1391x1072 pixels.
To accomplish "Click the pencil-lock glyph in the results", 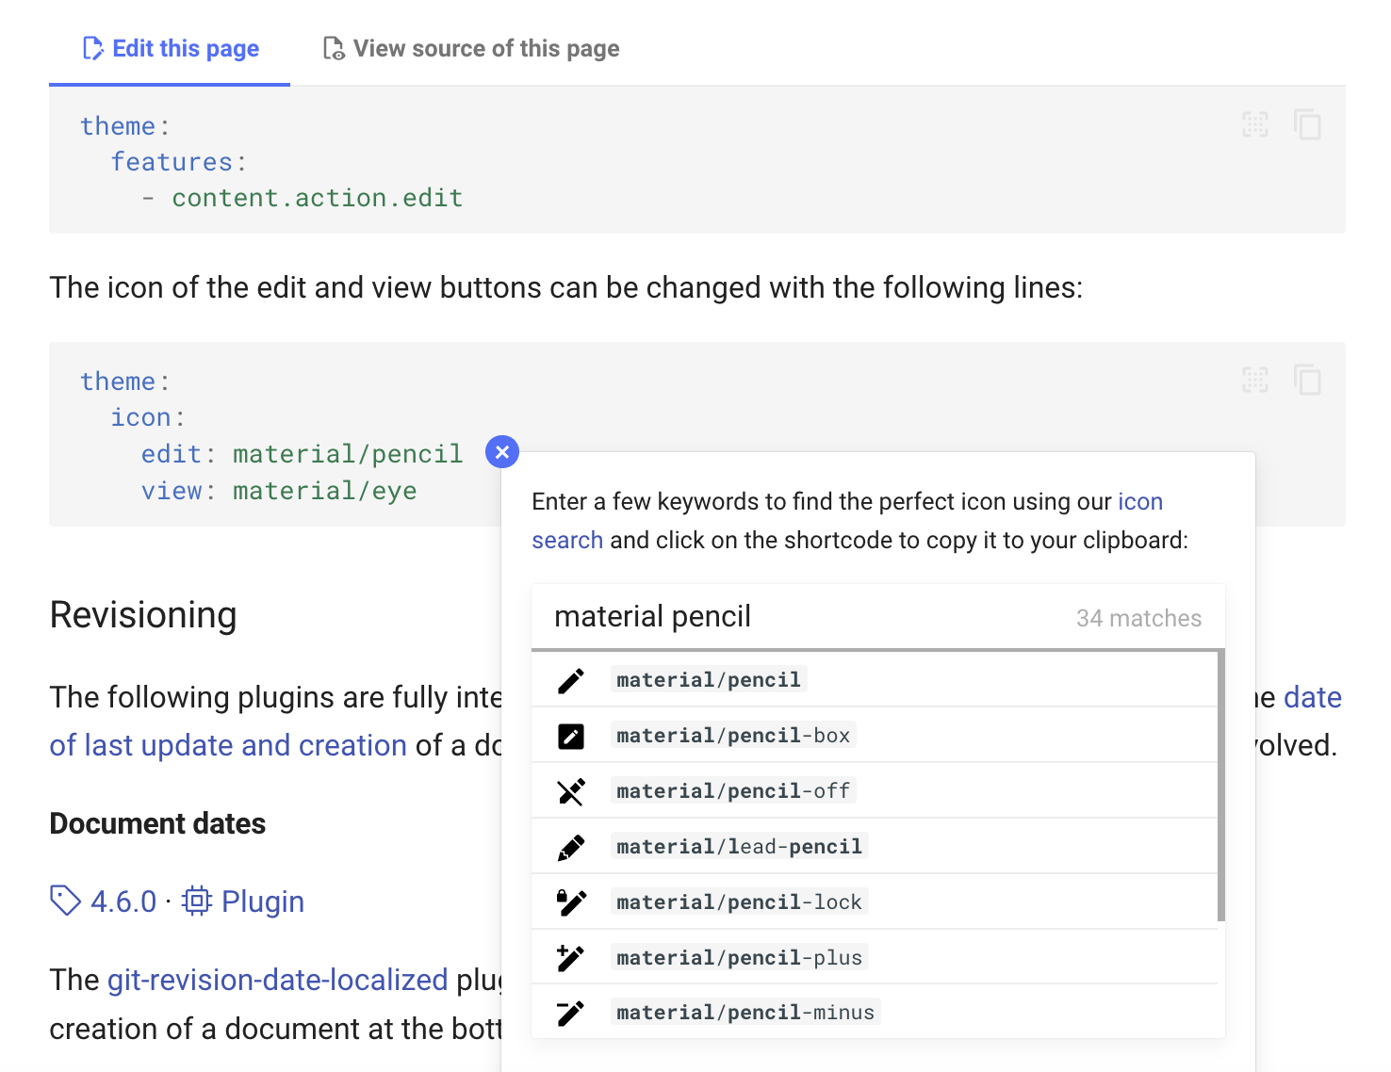I will tap(570, 901).
